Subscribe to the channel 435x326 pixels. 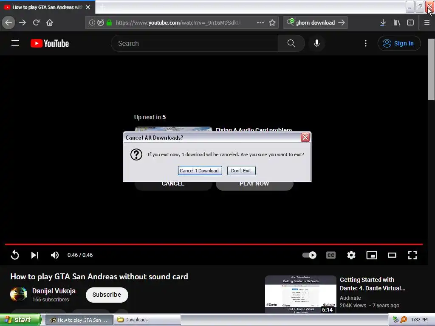pyautogui.click(x=107, y=295)
